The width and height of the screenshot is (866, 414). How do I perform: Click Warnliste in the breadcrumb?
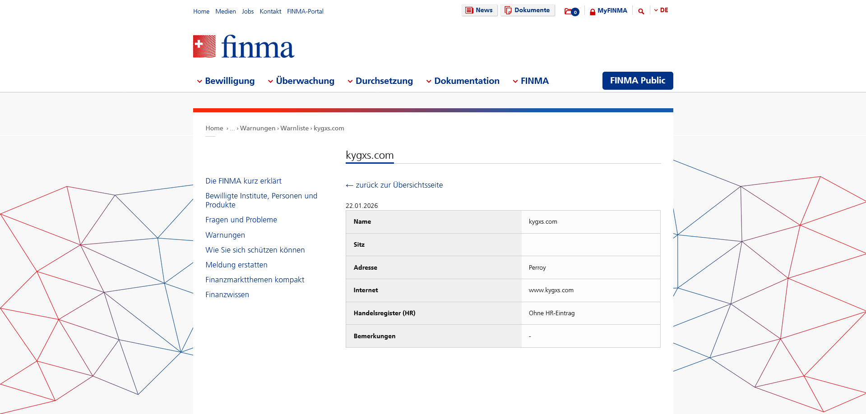coord(295,128)
